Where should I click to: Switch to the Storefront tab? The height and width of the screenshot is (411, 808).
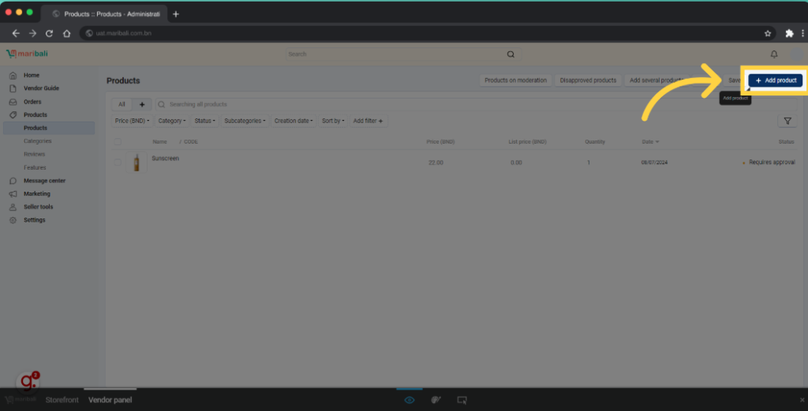click(x=62, y=400)
